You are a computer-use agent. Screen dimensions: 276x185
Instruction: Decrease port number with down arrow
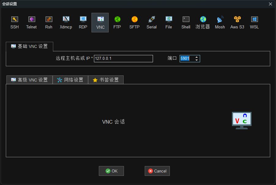click(x=196, y=60)
